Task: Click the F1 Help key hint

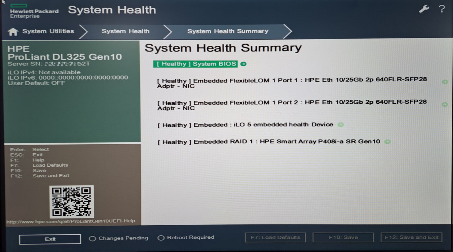Action: (27, 160)
